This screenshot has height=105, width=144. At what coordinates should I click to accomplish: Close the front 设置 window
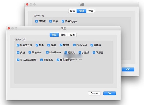[x=9, y=28]
